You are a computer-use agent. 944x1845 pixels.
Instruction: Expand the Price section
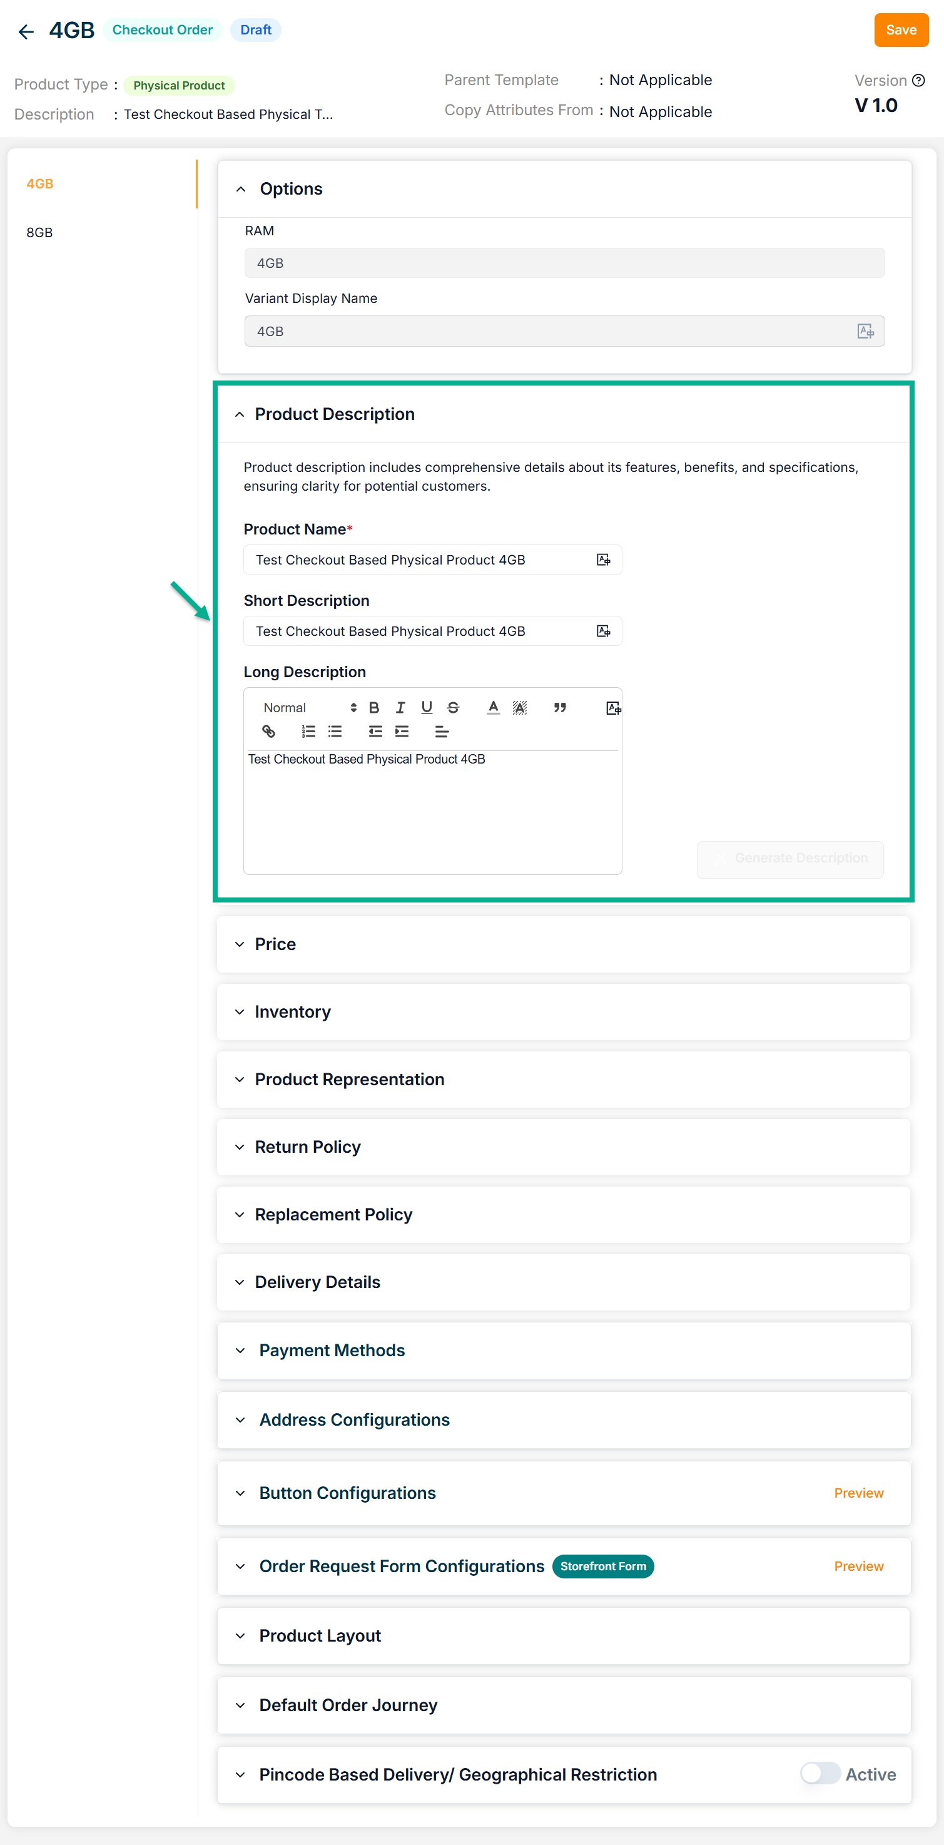tap(275, 944)
